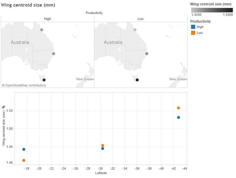Select the middle east-coast point on the High map
Viewport: 236px width, 178px height.
54,54
